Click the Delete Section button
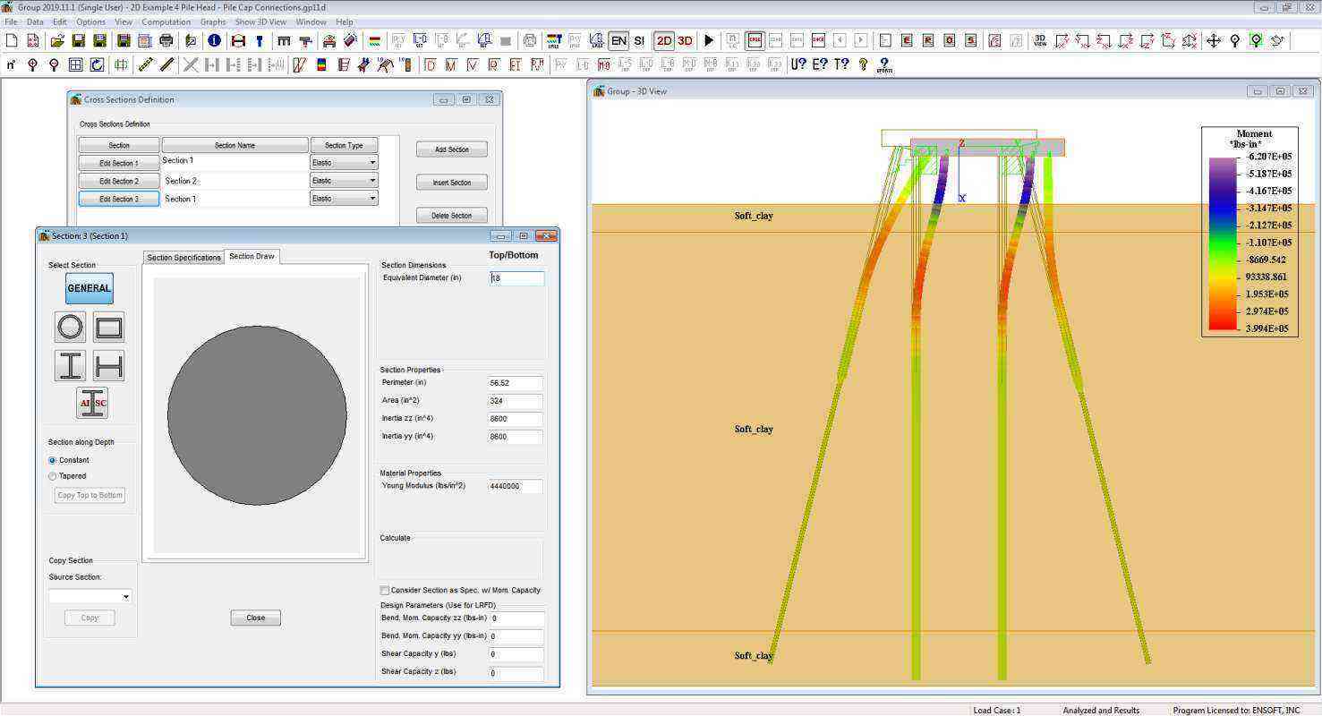The image size is (1322, 716). pyautogui.click(x=452, y=216)
